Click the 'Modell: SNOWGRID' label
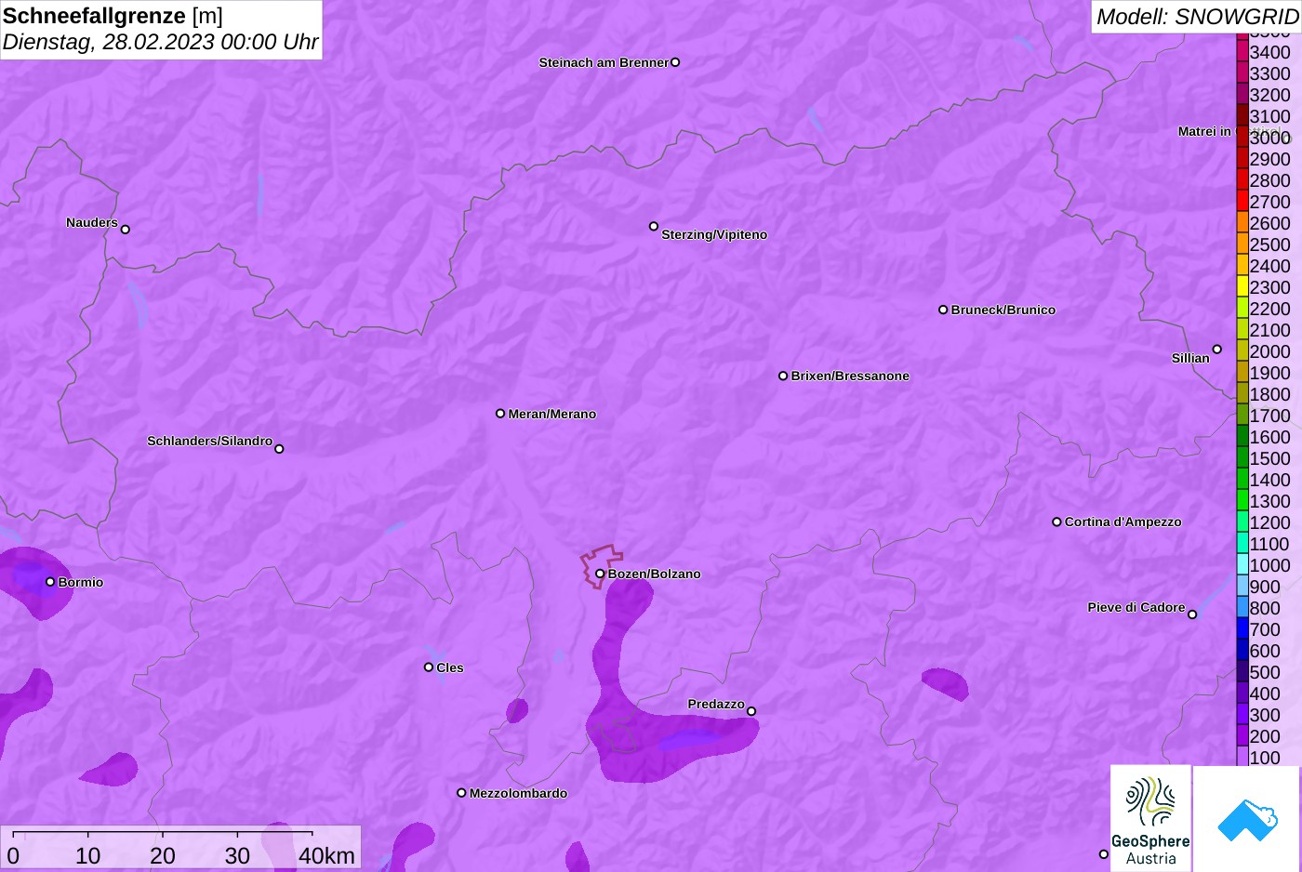Screen dimensions: 1302x872 tap(1197, 17)
